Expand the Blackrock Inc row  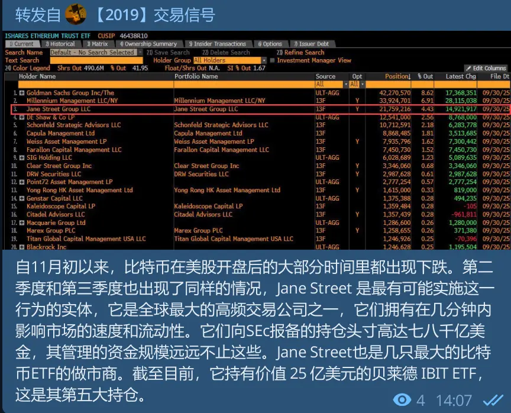[x=22, y=247]
